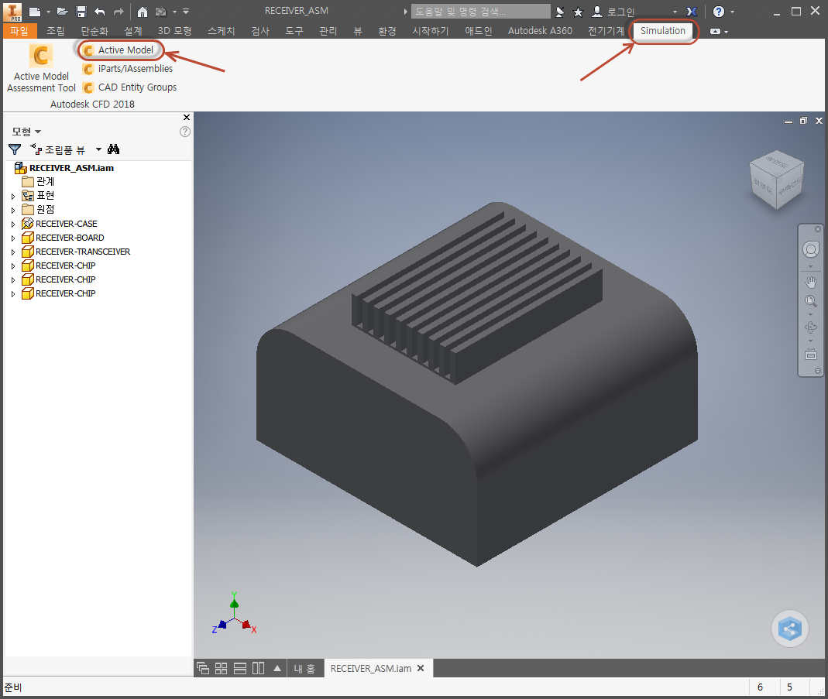
Task: Open Autodesk Exchange X icon
Action: [x=691, y=11]
